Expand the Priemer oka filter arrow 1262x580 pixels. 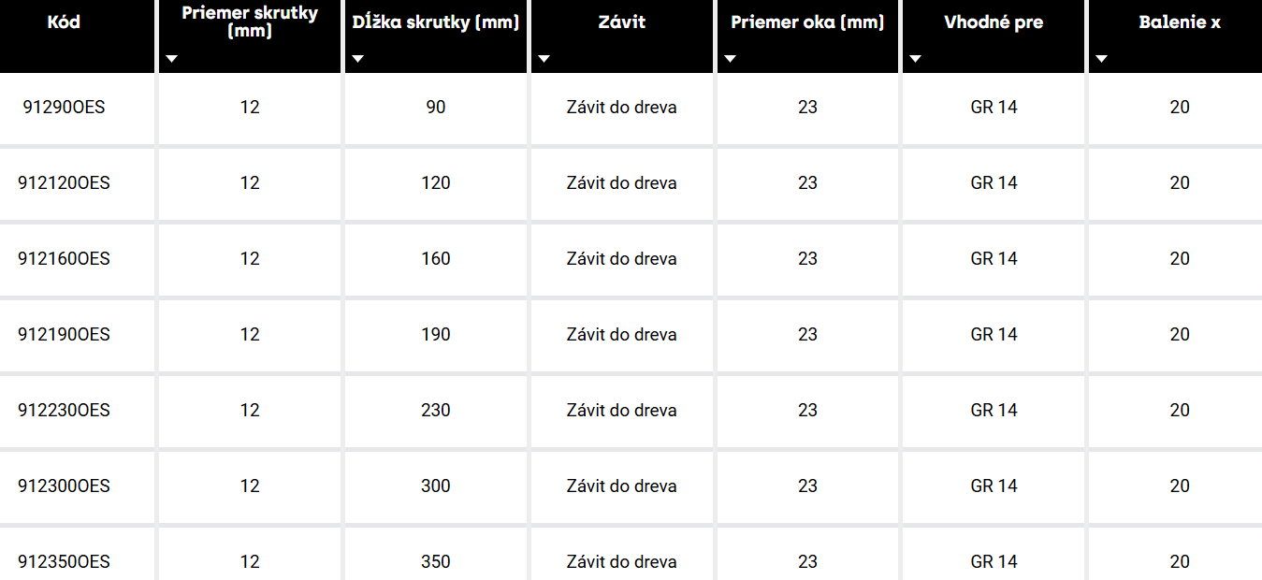pos(730,59)
